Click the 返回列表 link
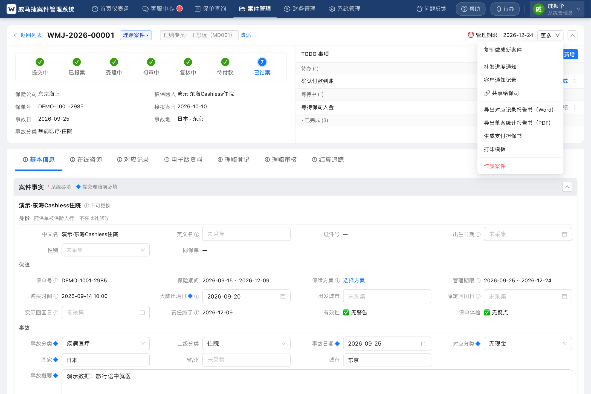This screenshot has height=394, width=591. (28, 35)
